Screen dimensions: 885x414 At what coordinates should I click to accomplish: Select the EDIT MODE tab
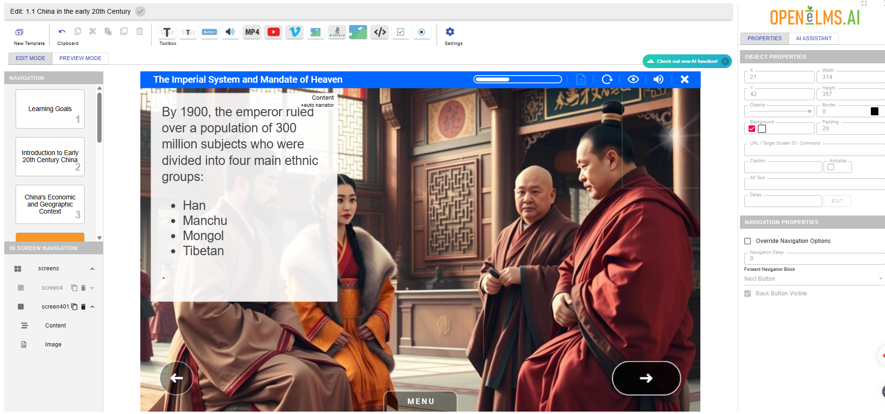31,58
